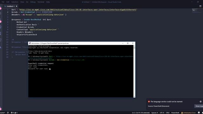The width and height of the screenshot is (203, 114).
Task: Open the Help menu
Action: [x=48, y=2]
